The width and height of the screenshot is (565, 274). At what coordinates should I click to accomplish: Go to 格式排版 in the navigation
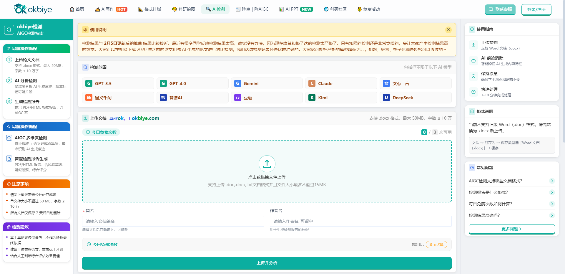point(150,9)
